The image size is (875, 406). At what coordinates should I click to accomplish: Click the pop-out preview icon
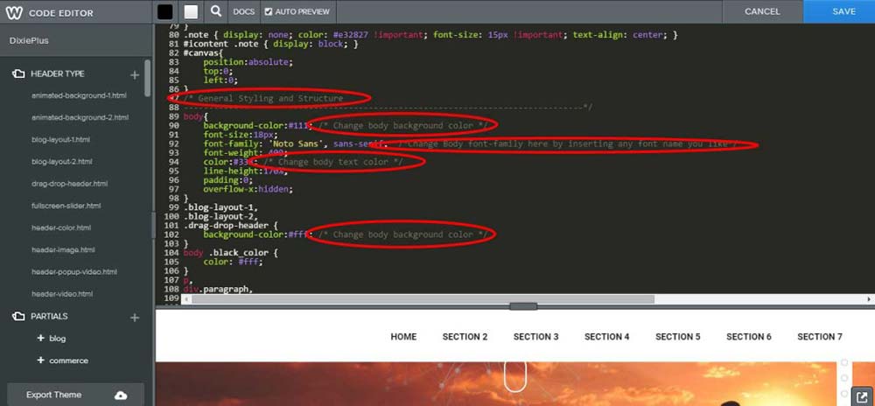click(862, 395)
